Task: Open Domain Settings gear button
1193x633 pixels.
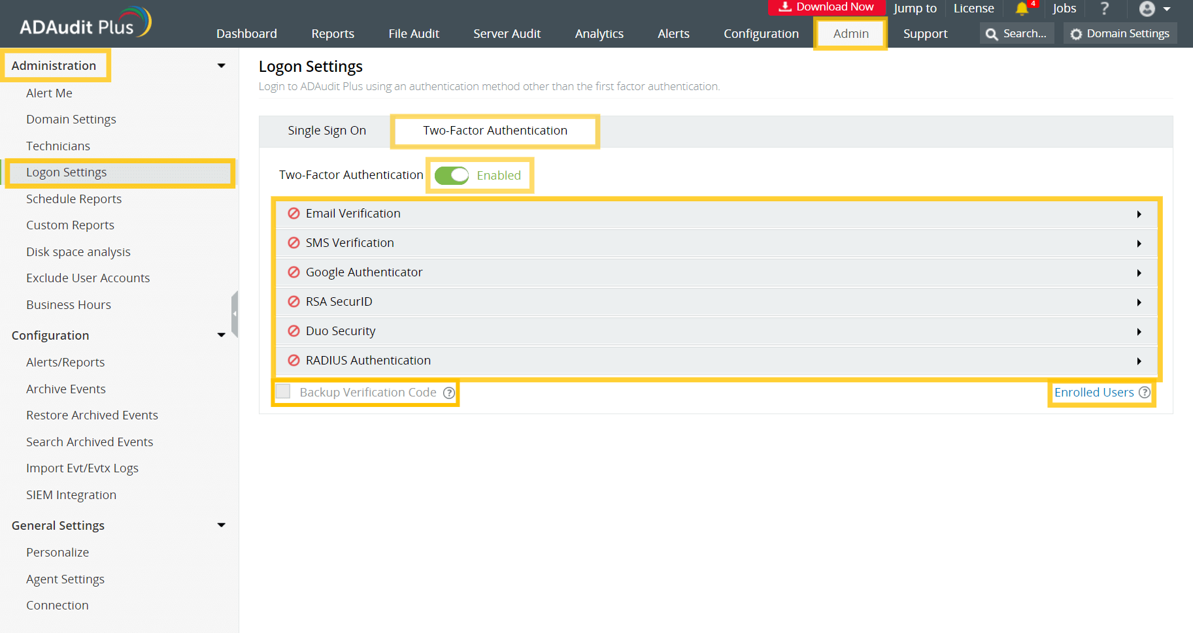Action: (1120, 33)
